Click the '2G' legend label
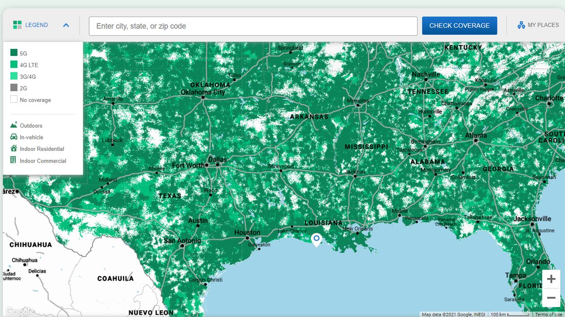The width and height of the screenshot is (565, 317). point(24,88)
